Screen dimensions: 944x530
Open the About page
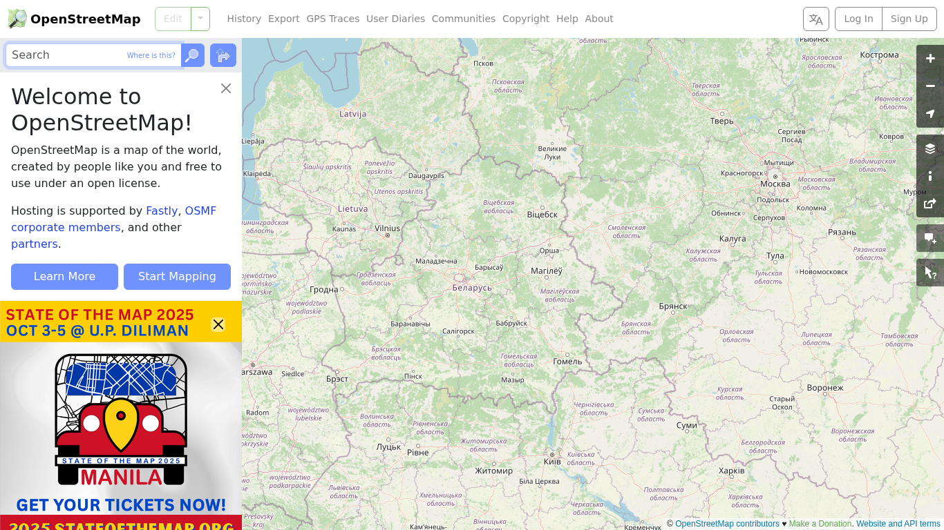tap(599, 19)
